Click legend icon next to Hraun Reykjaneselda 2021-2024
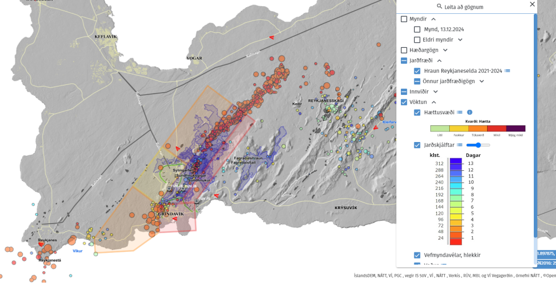The height and width of the screenshot is (284, 556). (508, 71)
